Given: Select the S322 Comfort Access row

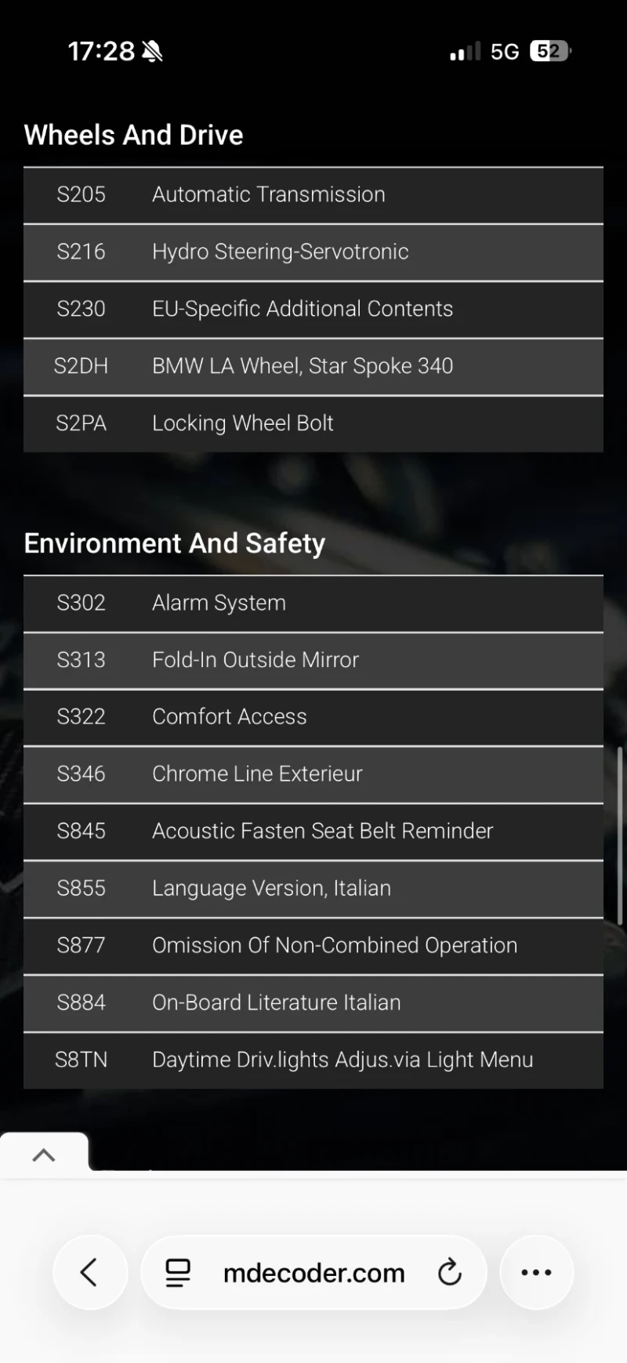Looking at the screenshot, I should point(313,716).
